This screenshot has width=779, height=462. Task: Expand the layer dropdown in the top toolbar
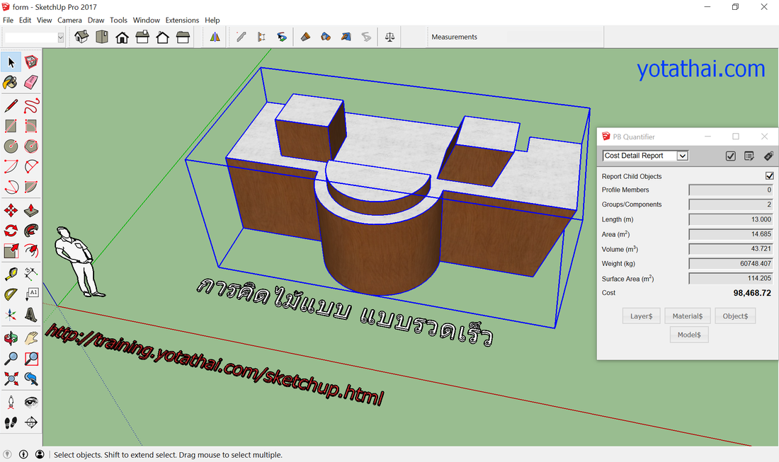click(61, 37)
